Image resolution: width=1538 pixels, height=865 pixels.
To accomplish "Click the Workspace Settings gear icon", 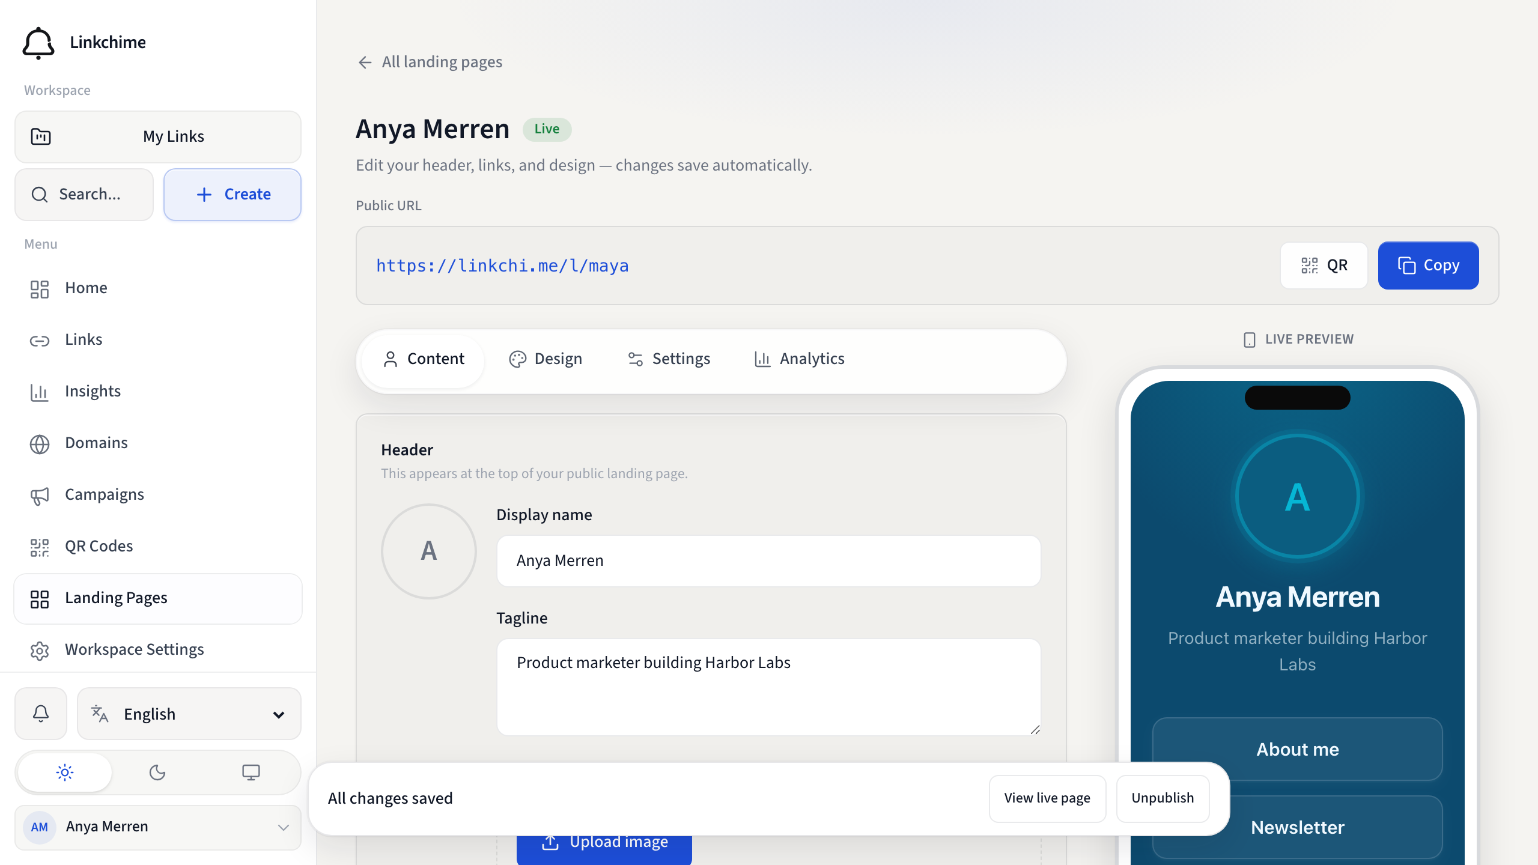I will pos(40,651).
